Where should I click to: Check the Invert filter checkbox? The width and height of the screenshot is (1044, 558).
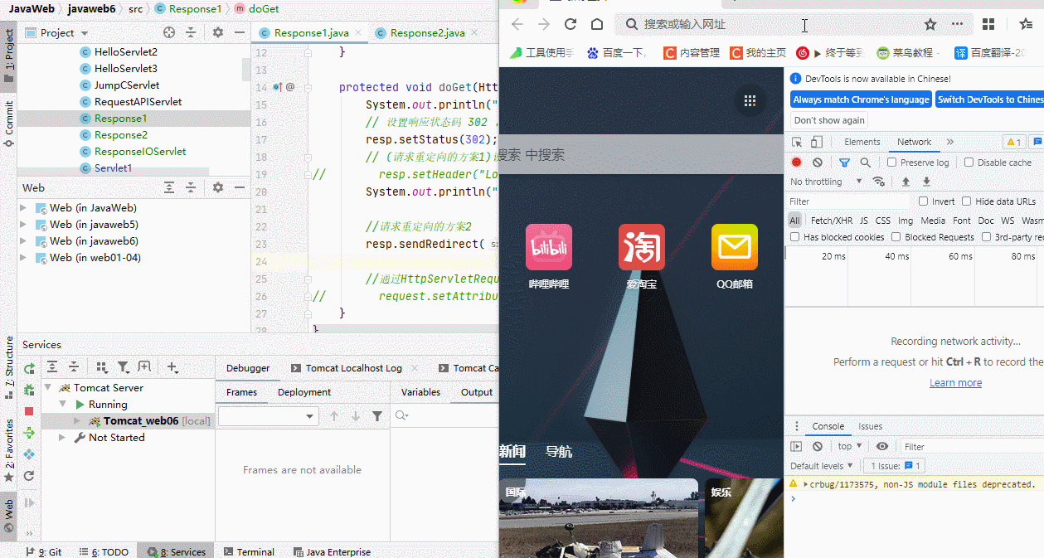coord(924,201)
